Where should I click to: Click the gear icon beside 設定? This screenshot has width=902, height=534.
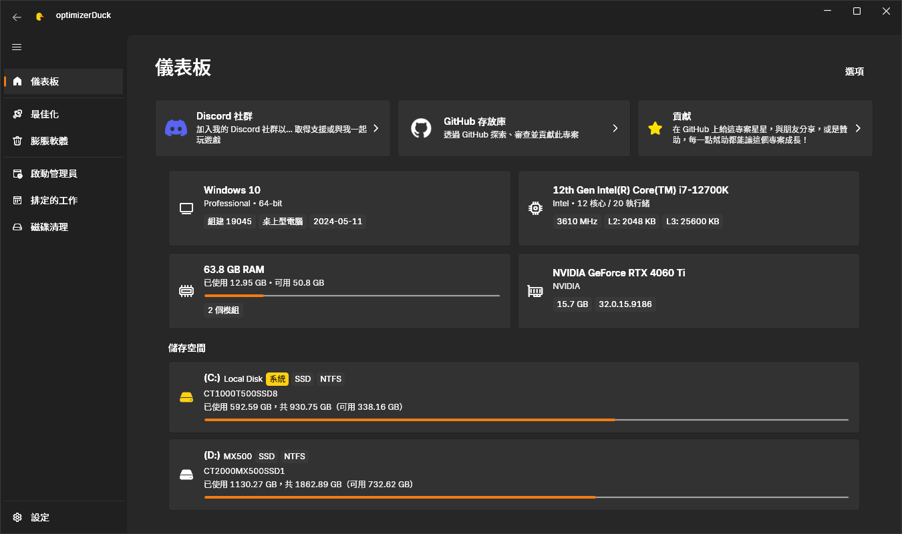tap(17, 517)
